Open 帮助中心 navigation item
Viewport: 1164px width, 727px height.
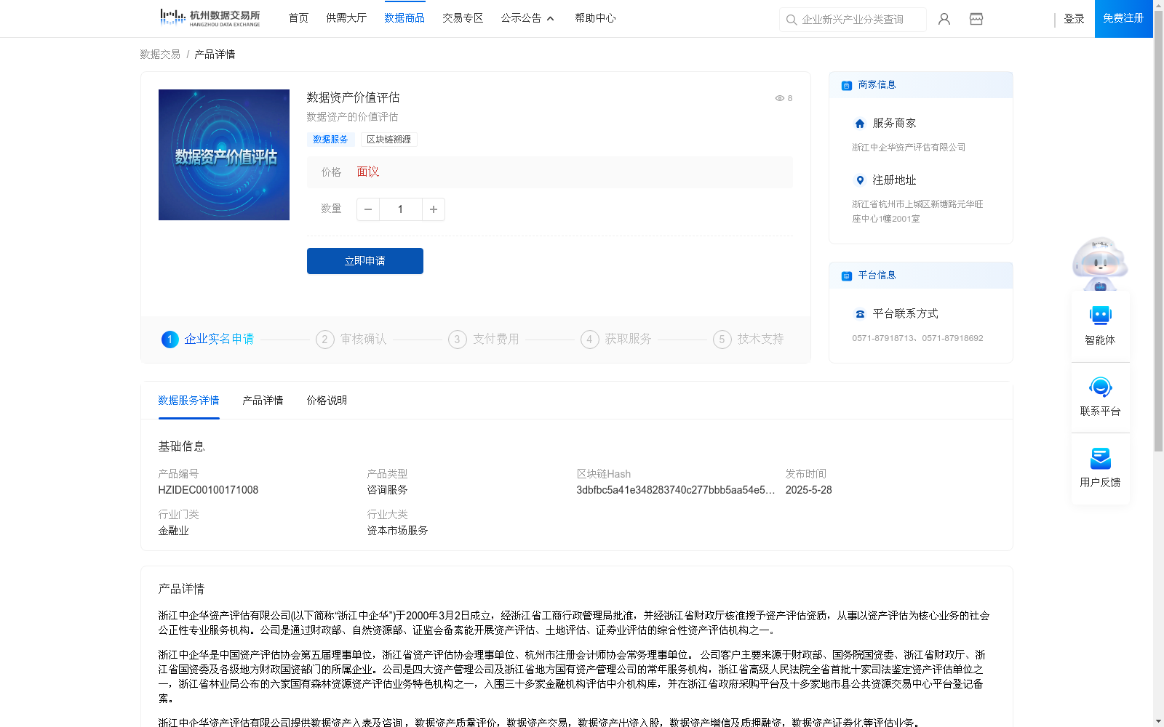click(595, 18)
